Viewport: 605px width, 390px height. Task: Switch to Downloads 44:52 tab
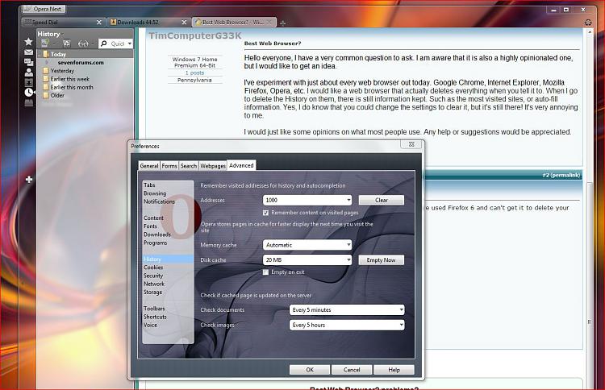click(x=148, y=23)
